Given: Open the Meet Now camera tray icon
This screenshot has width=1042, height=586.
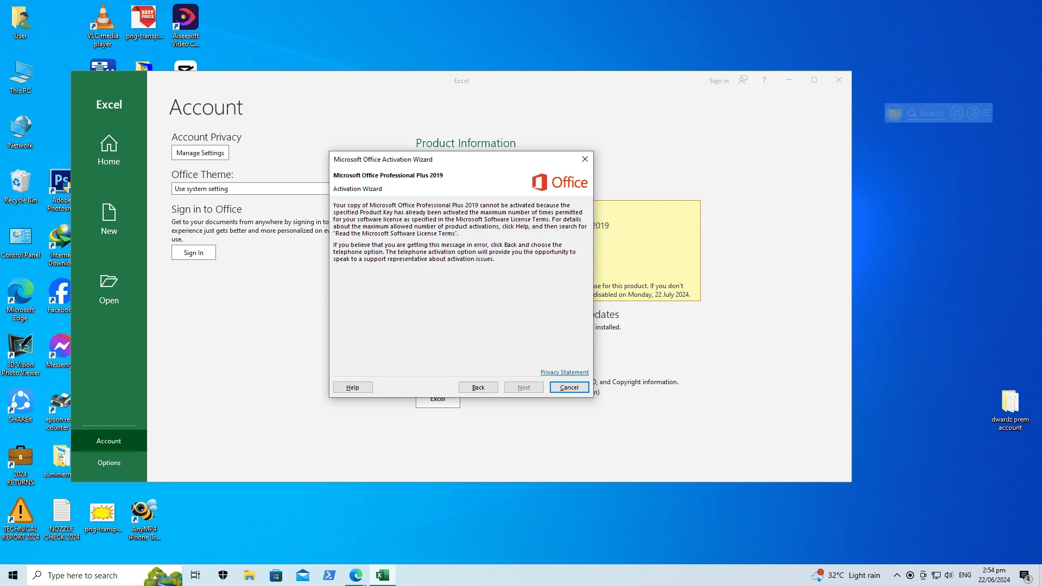Looking at the screenshot, I should (923, 575).
